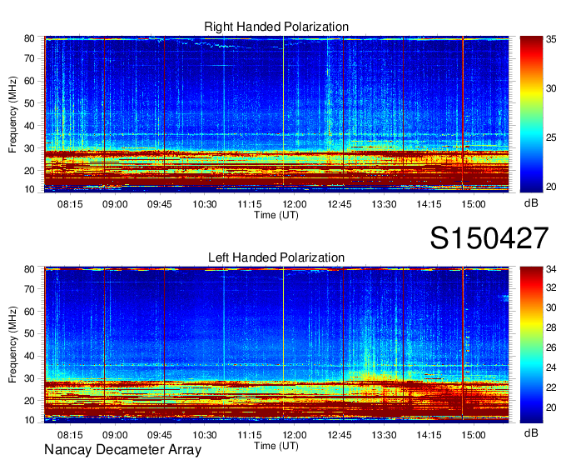Click the Nancay Decameter Array caption
Viewport: 566px width, 460px height.
tap(122, 450)
